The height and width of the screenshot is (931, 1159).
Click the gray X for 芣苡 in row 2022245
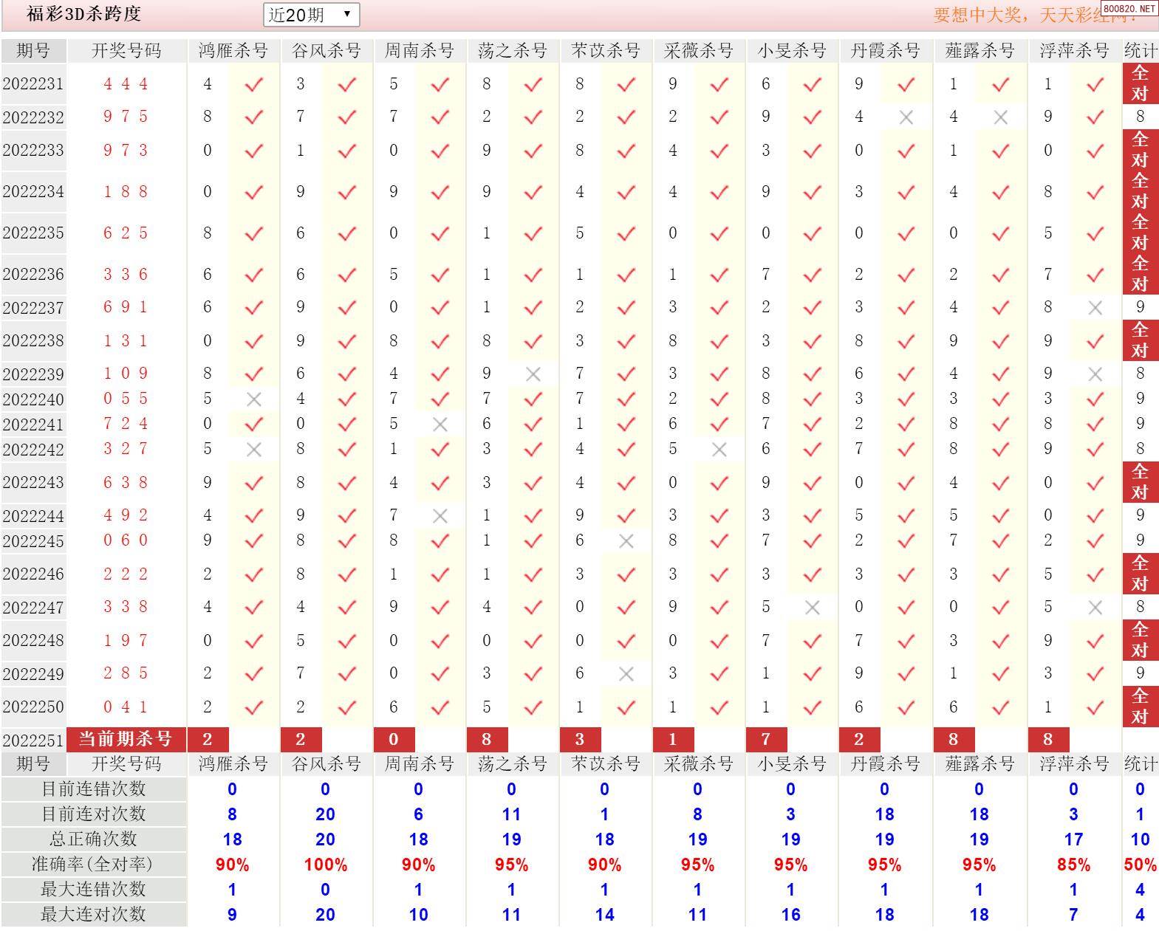626,541
